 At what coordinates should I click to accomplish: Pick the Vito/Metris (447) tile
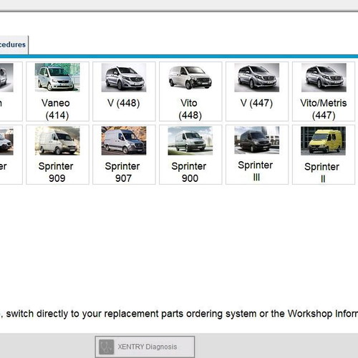pyautogui.click(x=324, y=92)
